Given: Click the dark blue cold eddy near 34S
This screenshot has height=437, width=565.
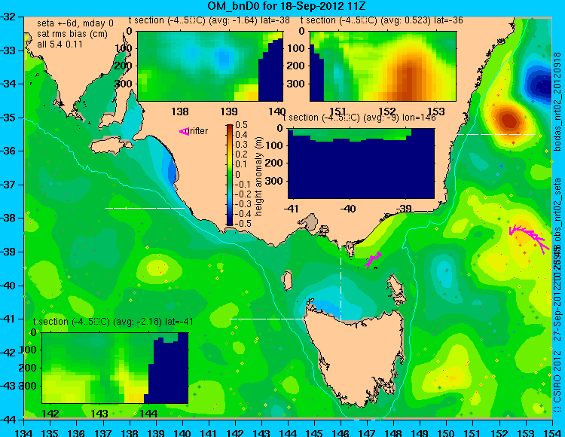Looking at the screenshot, I should [x=540, y=86].
